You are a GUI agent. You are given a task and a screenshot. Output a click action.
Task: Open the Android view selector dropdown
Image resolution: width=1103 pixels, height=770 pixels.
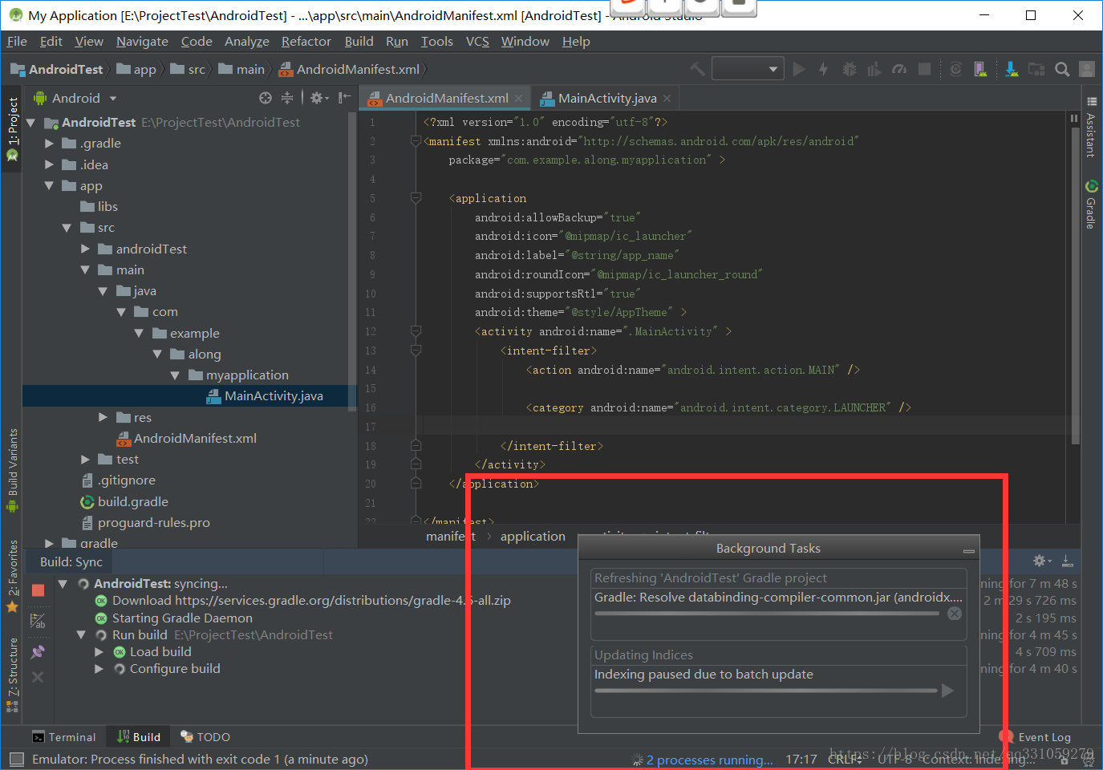[x=76, y=98]
